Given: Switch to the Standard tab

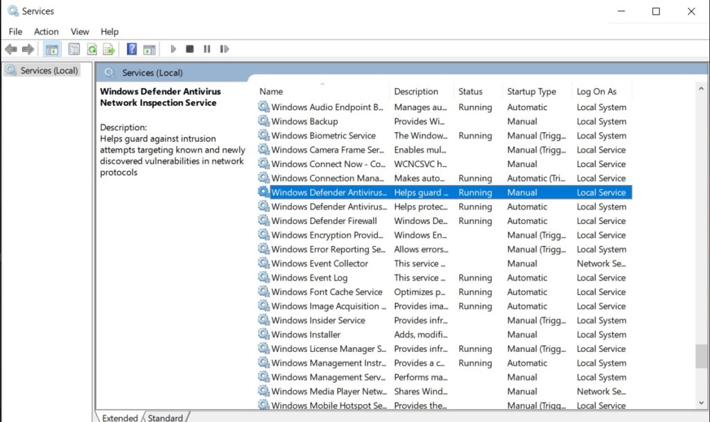Looking at the screenshot, I should tap(166, 417).
